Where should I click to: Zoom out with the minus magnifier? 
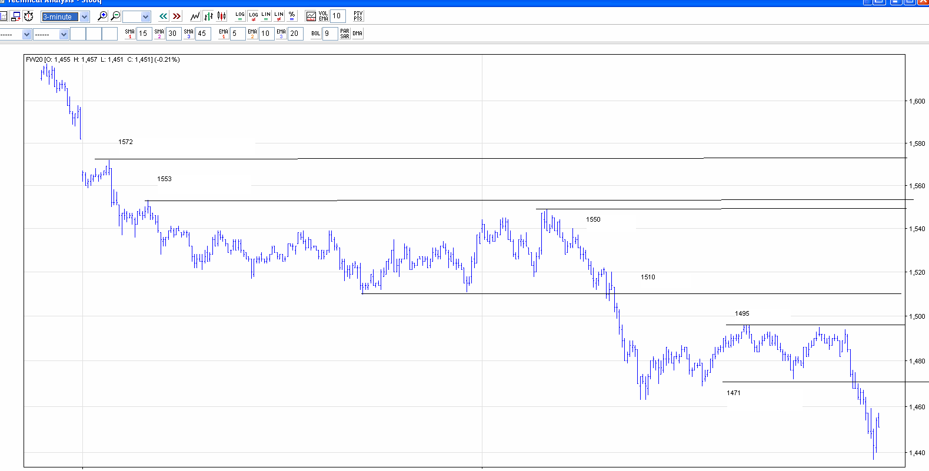115,16
